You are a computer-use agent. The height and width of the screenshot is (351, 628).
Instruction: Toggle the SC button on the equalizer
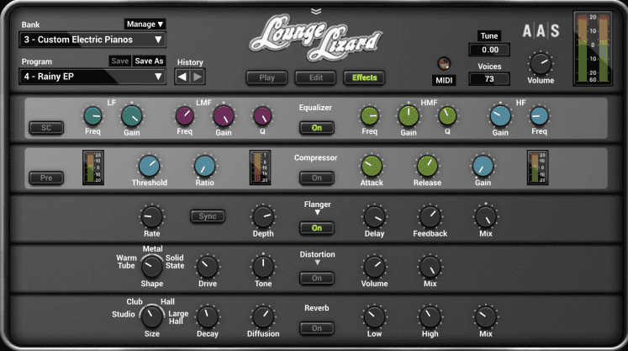(46, 128)
